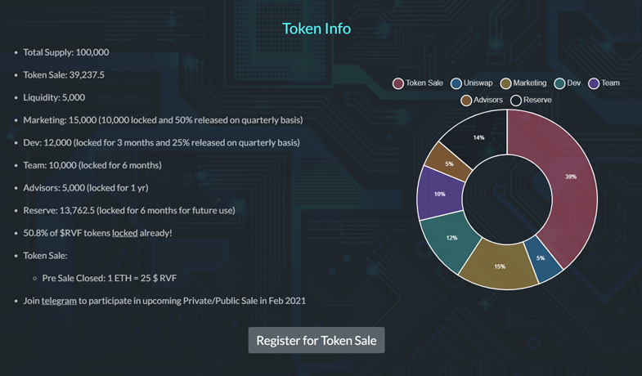Click the Token Info heading

[x=317, y=29]
